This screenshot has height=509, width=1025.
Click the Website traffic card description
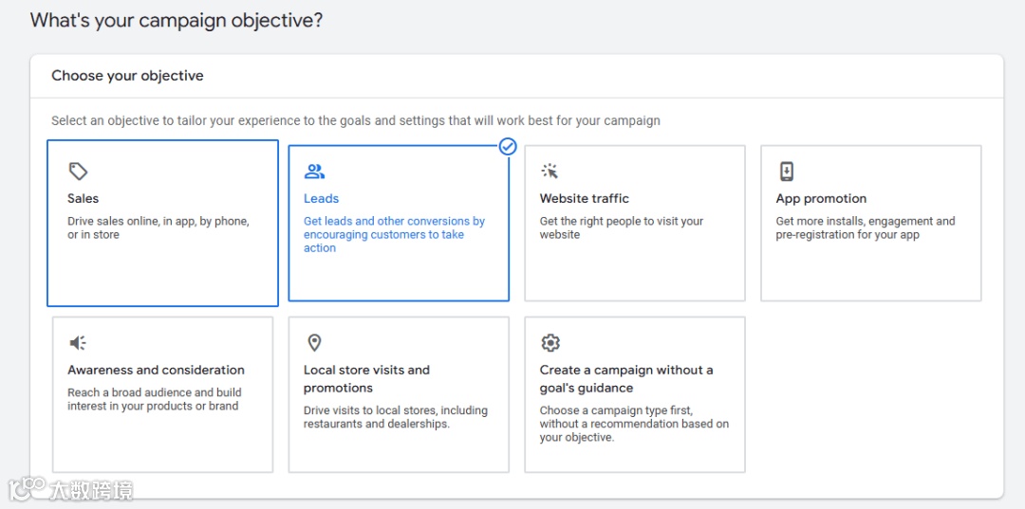click(x=621, y=227)
